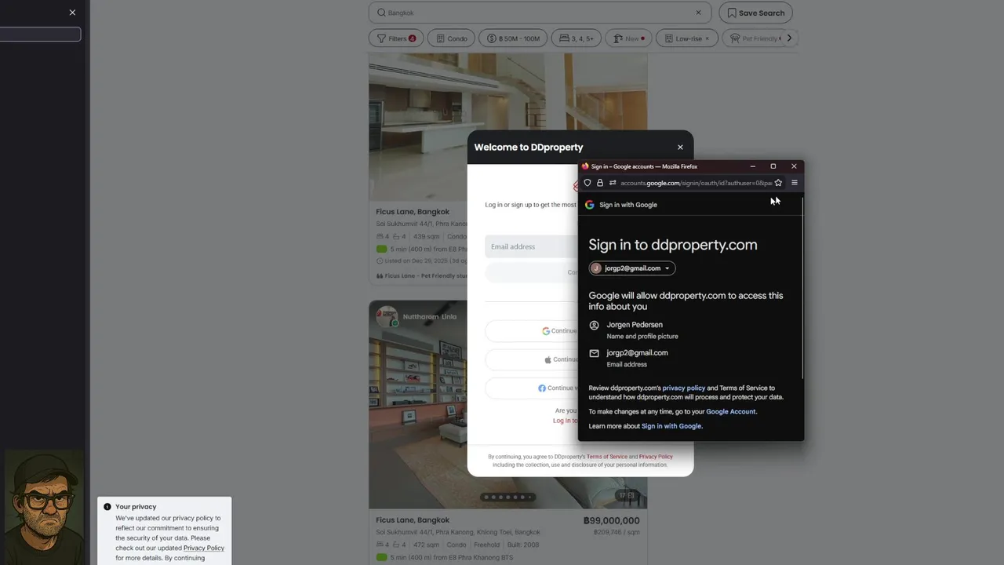
Task: Click the Continue with Google button
Action: [532, 331]
